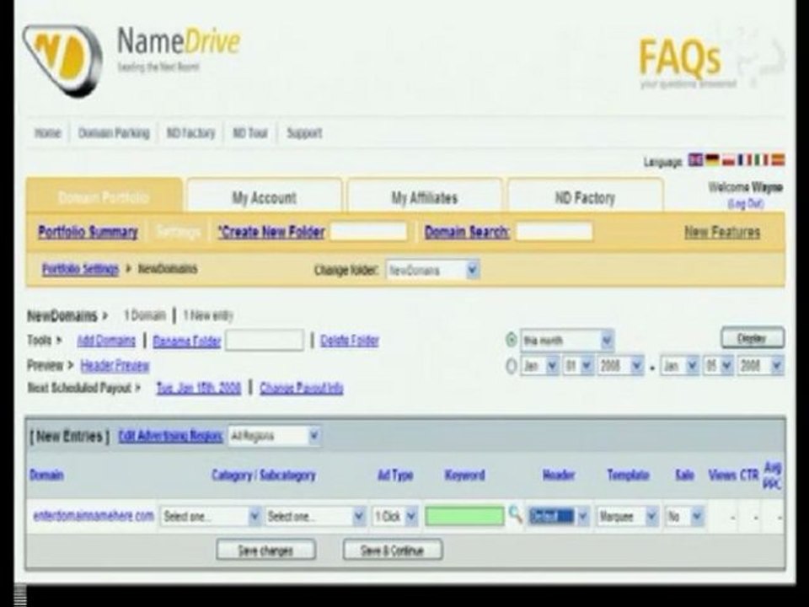Open the FAQs banner
Screen dimensions: 809x607
[x=712, y=61]
